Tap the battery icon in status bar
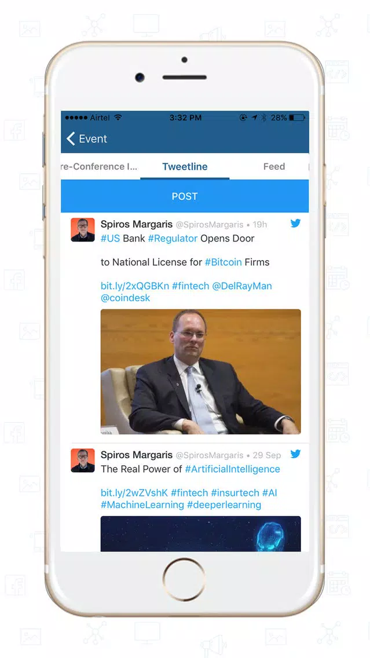This screenshot has height=658, width=370. (297, 118)
